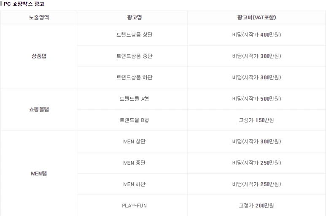The width and height of the screenshot is (326, 216).
Task: Select the 시작가 500만원 bidding price
Action: pyautogui.click(x=256, y=99)
